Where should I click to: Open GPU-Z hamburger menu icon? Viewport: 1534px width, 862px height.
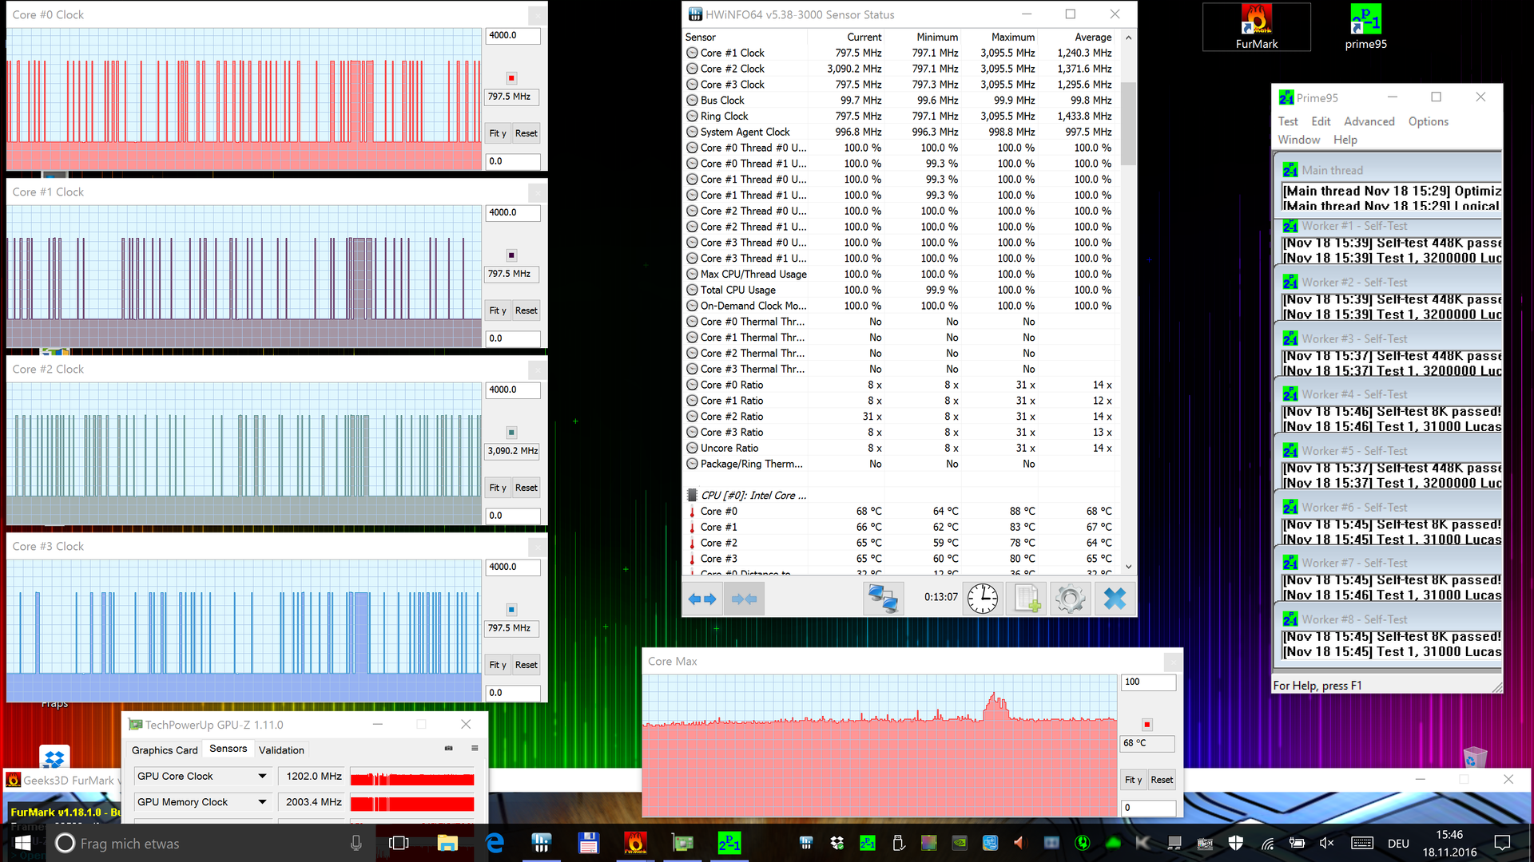click(475, 749)
